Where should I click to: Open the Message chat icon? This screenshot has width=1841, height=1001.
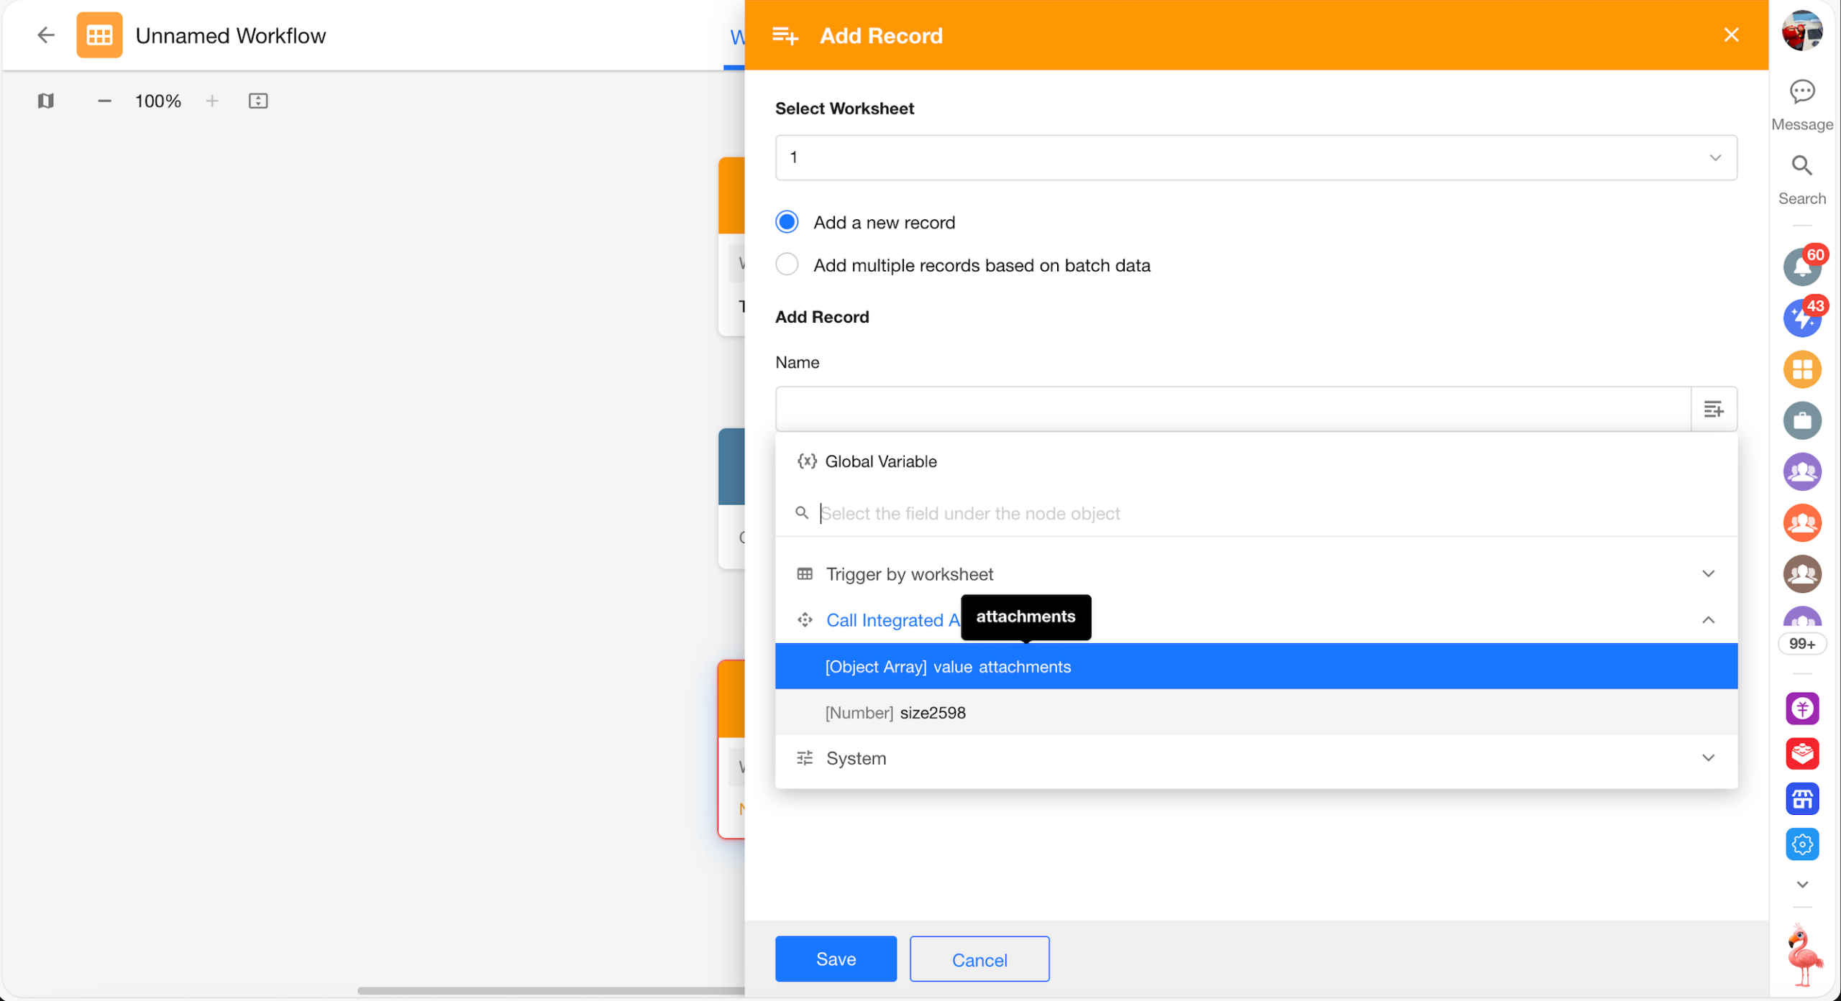click(x=1801, y=92)
